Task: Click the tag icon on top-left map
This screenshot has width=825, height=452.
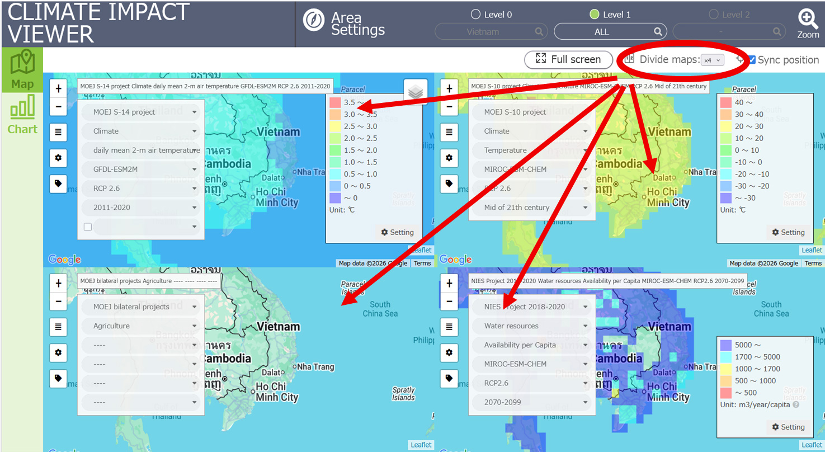Action: point(58,183)
